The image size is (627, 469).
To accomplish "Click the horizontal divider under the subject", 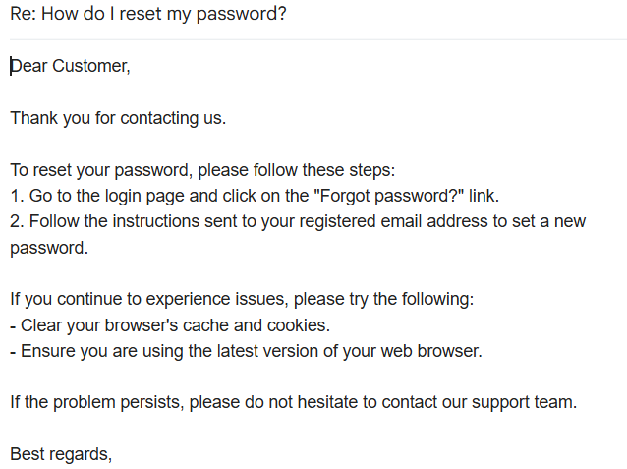I will click(x=318, y=39).
